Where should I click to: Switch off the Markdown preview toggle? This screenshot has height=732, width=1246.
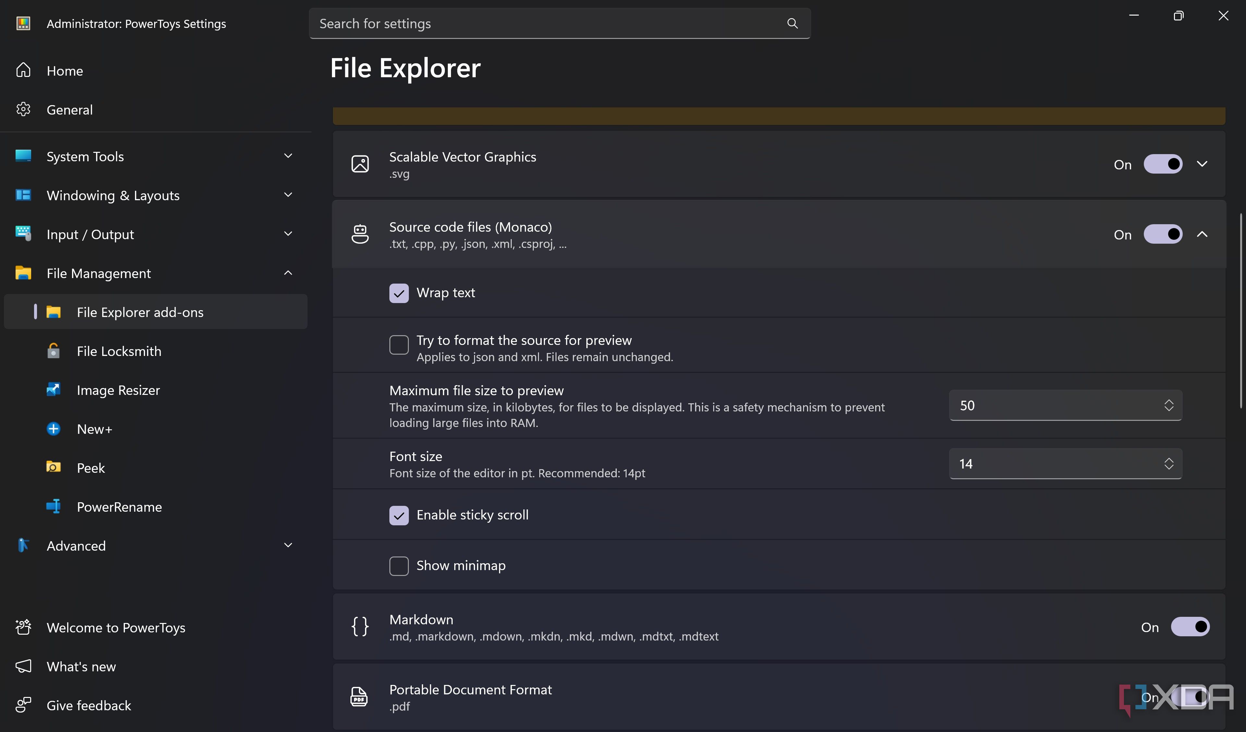point(1190,627)
